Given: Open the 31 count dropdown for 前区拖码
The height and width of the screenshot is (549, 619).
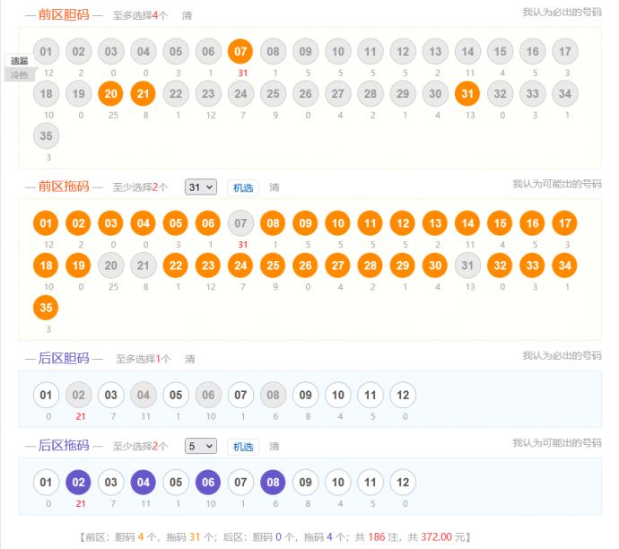Looking at the screenshot, I should pos(201,187).
